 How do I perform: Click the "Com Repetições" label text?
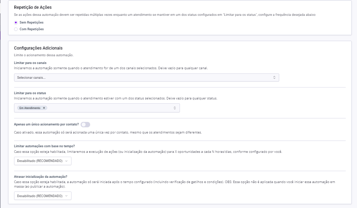pos(32,29)
